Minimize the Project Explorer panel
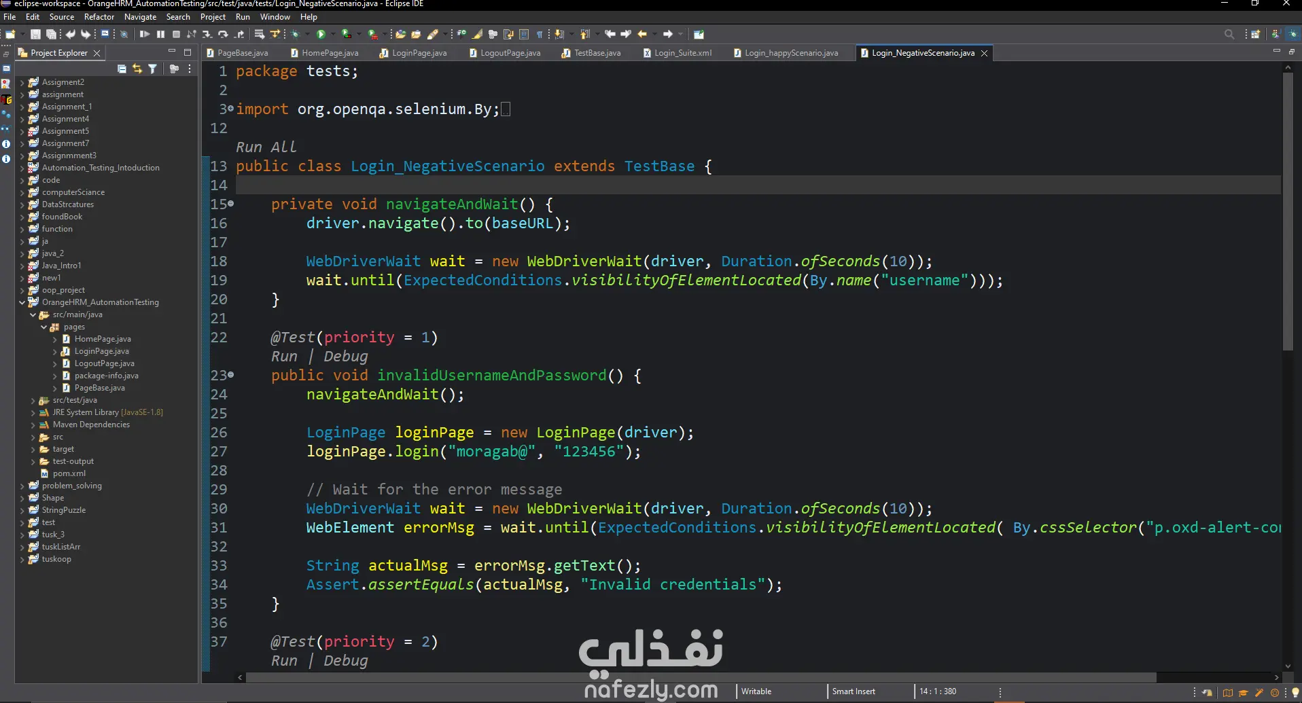 [x=171, y=52]
